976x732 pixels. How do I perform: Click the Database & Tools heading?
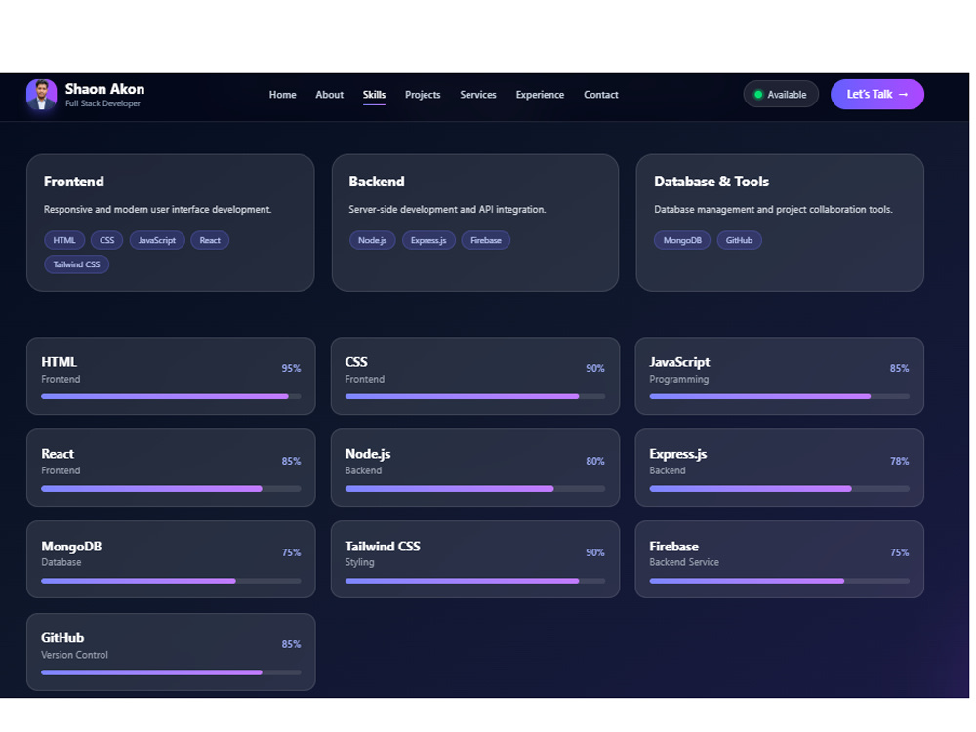coord(712,182)
